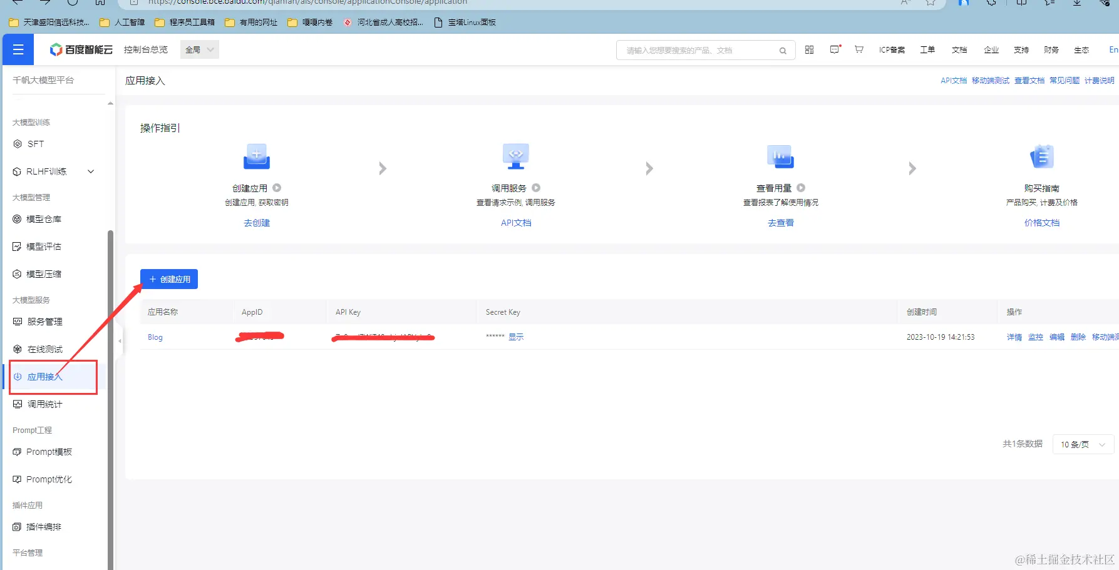Open the 财务 header menu
Viewport: 1119px width, 570px height.
(x=1051, y=50)
